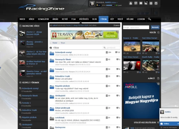Click the Fórum breadcrumb link
179x129 pixels.
click(x=63, y=43)
